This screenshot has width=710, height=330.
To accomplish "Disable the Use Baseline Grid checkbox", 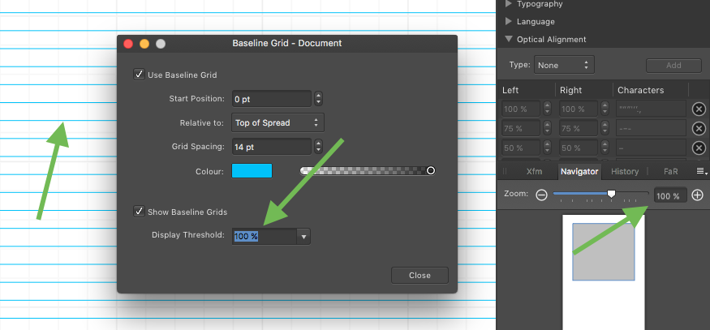I will pyautogui.click(x=139, y=75).
